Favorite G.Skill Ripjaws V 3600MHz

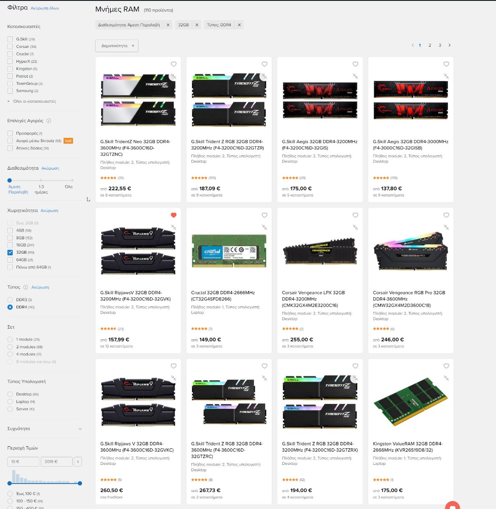click(174, 366)
